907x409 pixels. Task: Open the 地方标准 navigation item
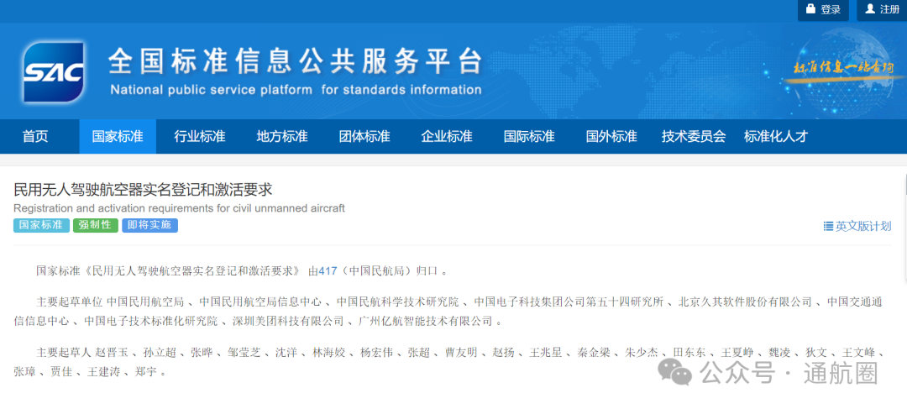(282, 137)
